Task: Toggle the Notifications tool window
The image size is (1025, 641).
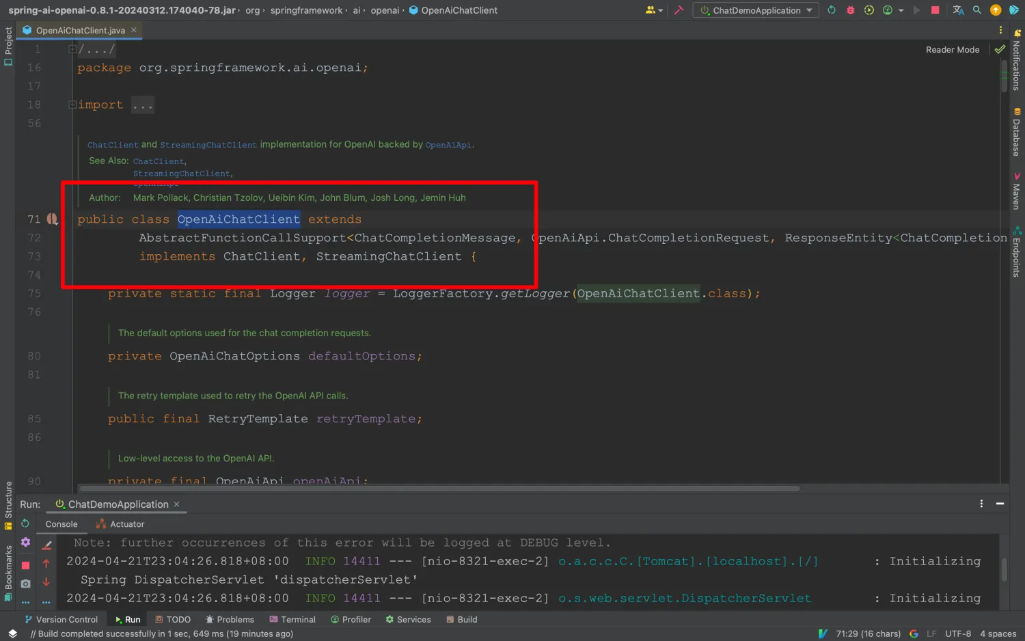Action: (x=1017, y=60)
